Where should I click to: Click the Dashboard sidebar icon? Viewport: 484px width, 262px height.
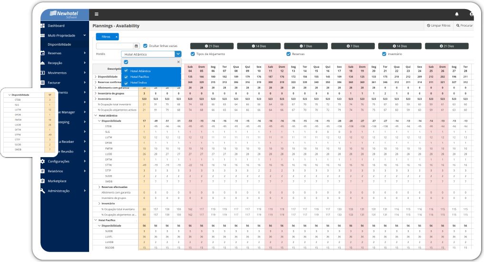(43, 26)
